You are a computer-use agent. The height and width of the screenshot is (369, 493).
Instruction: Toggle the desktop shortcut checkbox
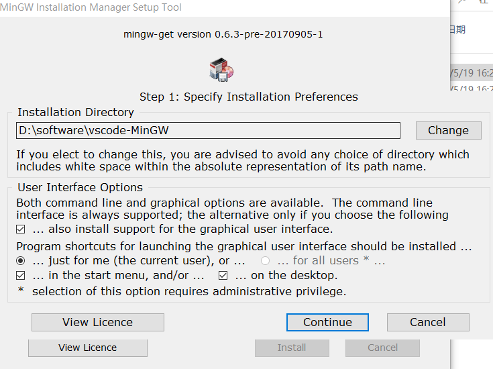[x=223, y=276]
